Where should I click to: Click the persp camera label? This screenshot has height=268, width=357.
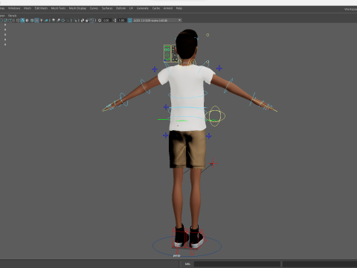pos(176,255)
